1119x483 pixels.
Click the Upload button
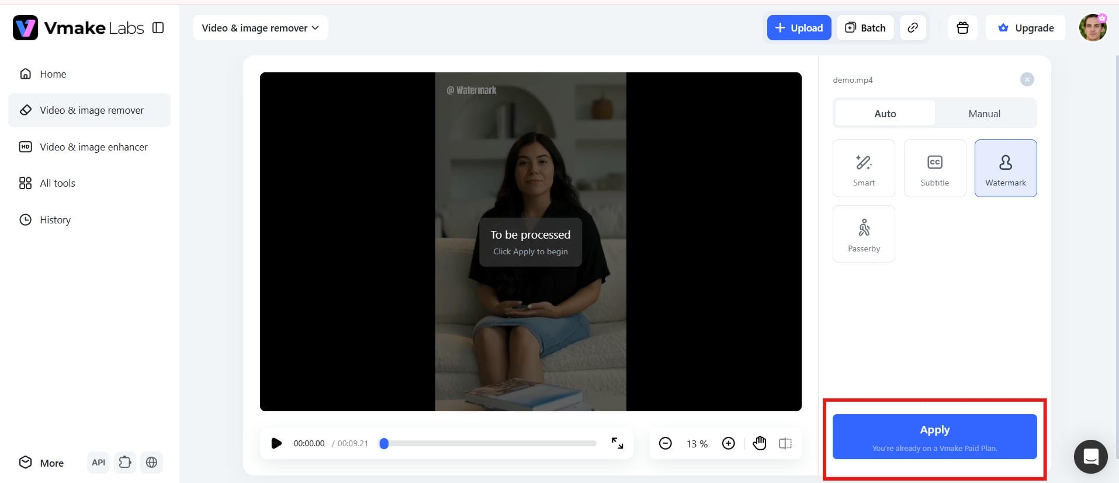(799, 28)
